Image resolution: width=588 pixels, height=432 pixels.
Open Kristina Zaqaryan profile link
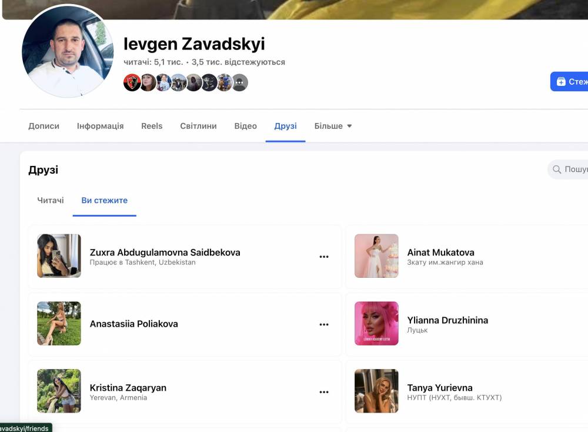point(128,388)
